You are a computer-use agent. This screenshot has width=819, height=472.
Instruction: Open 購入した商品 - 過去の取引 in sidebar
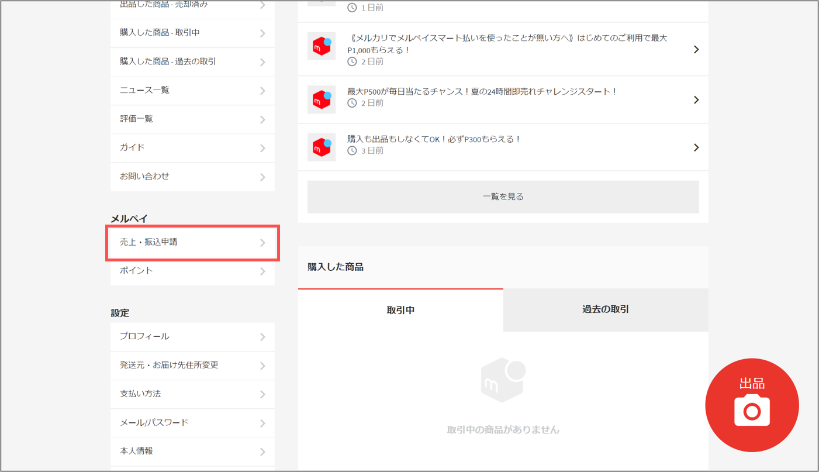point(192,62)
